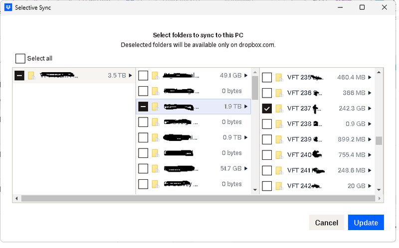Viewport: 399px width, 248px height.
Task: Maximize the Selective Sync window
Action: coord(362,7)
